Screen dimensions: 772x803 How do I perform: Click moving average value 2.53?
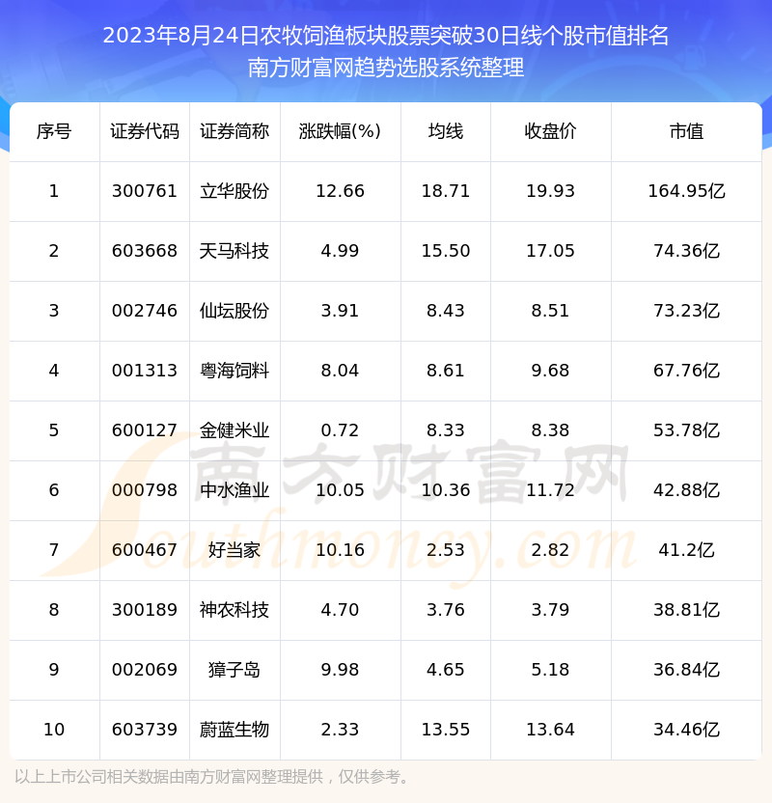click(446, 550)
